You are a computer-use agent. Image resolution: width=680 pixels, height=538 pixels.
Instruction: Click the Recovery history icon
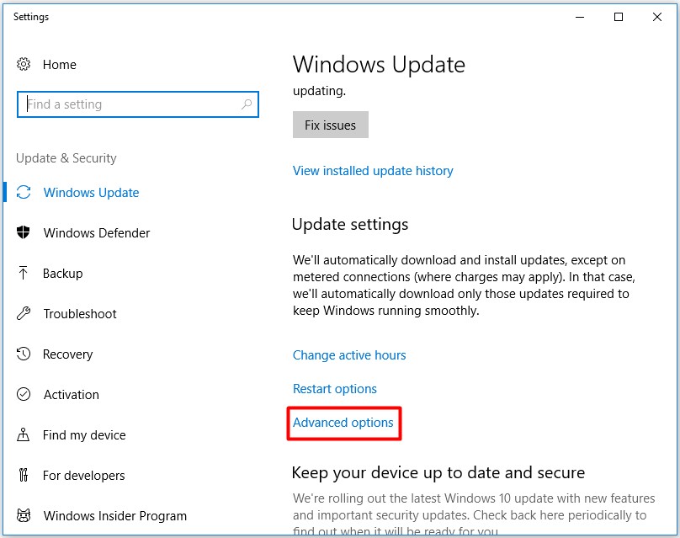24,354
